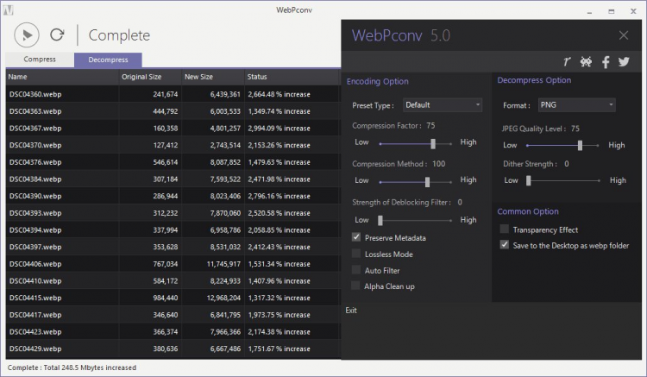The height and width of the screenshot is (377, 647).
Task: Select row DSC04363.webp
Action: coord(173,111)
